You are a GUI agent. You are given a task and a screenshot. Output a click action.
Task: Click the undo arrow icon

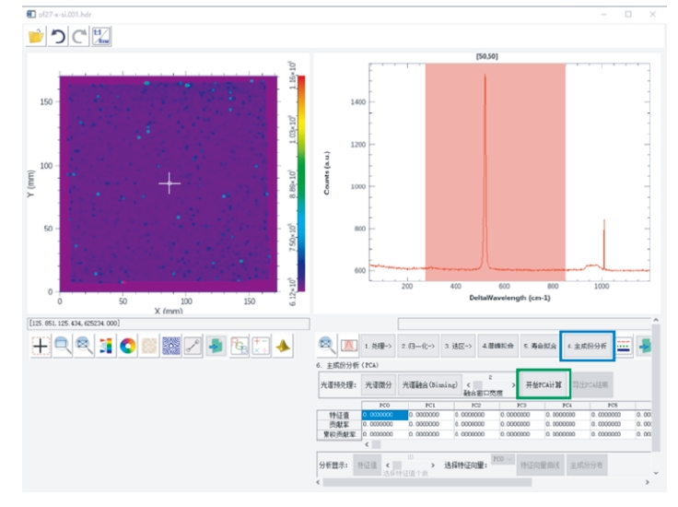58,36
